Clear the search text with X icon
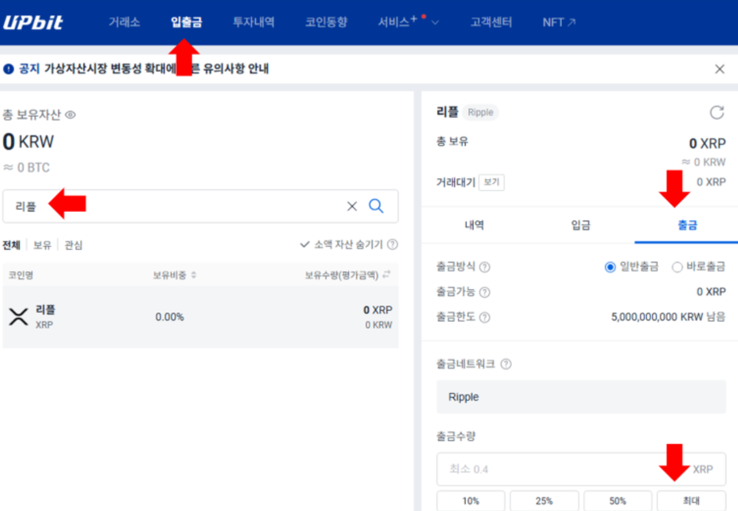This screenshot has width=738, height=511. (352, 206)
